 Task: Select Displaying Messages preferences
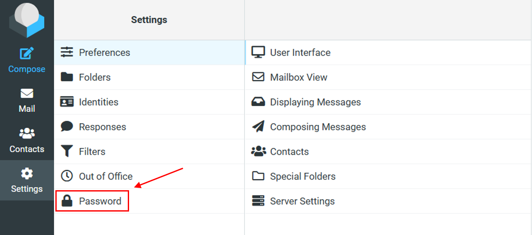[x=315, y=102]
